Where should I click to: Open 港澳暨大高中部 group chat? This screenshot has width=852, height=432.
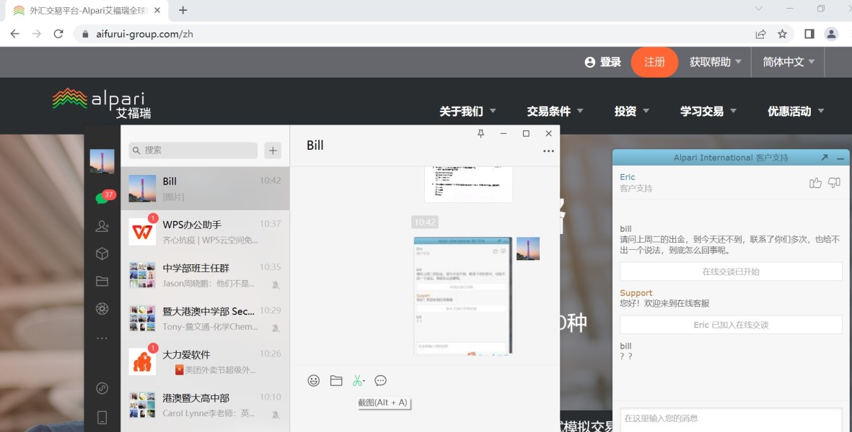coord(205,405)
